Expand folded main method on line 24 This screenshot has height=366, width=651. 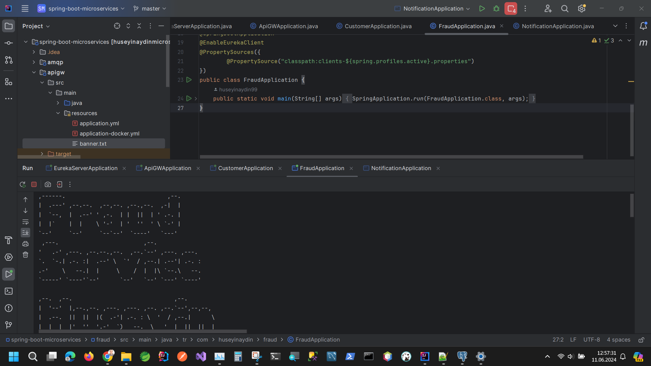(x=196, y=98)
